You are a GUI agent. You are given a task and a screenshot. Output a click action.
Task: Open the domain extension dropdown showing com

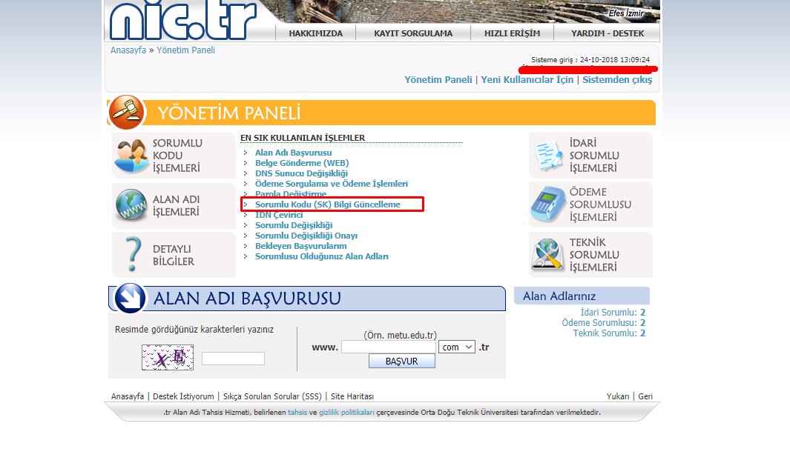point(456,347)
